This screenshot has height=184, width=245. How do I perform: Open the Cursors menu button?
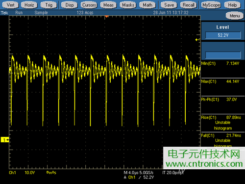89,5
